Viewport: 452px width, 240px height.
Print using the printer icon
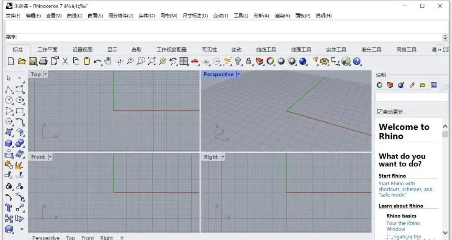(43, 61)
